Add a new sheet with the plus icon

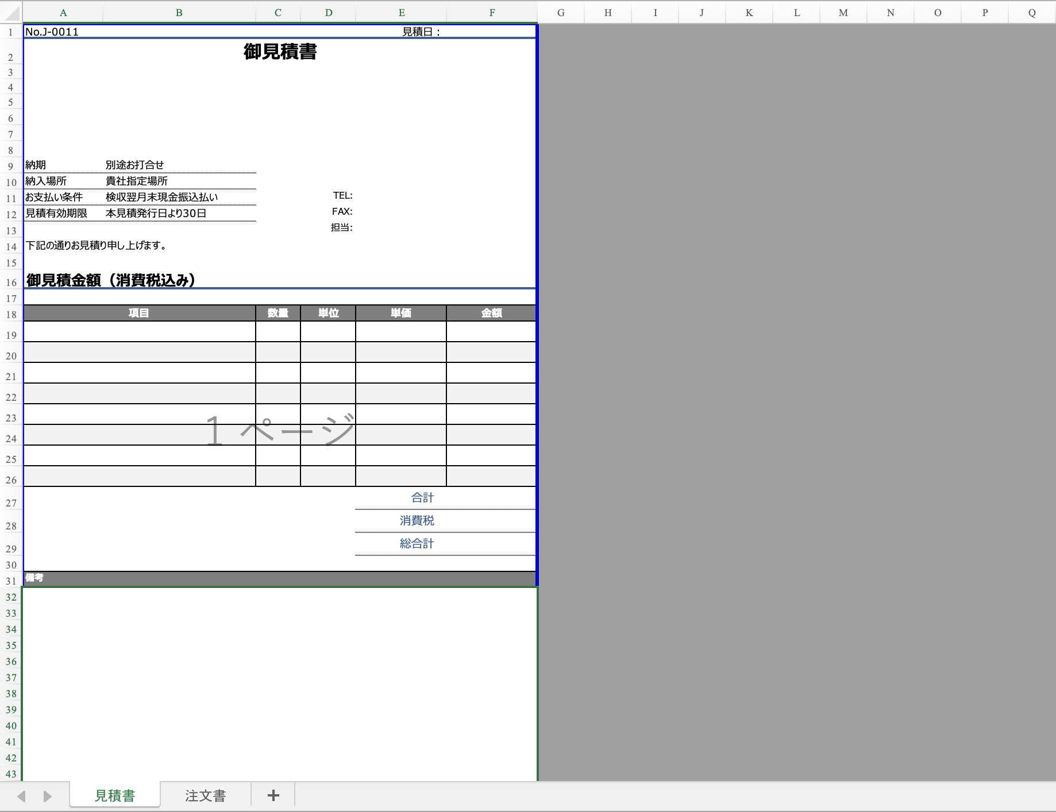273,795
